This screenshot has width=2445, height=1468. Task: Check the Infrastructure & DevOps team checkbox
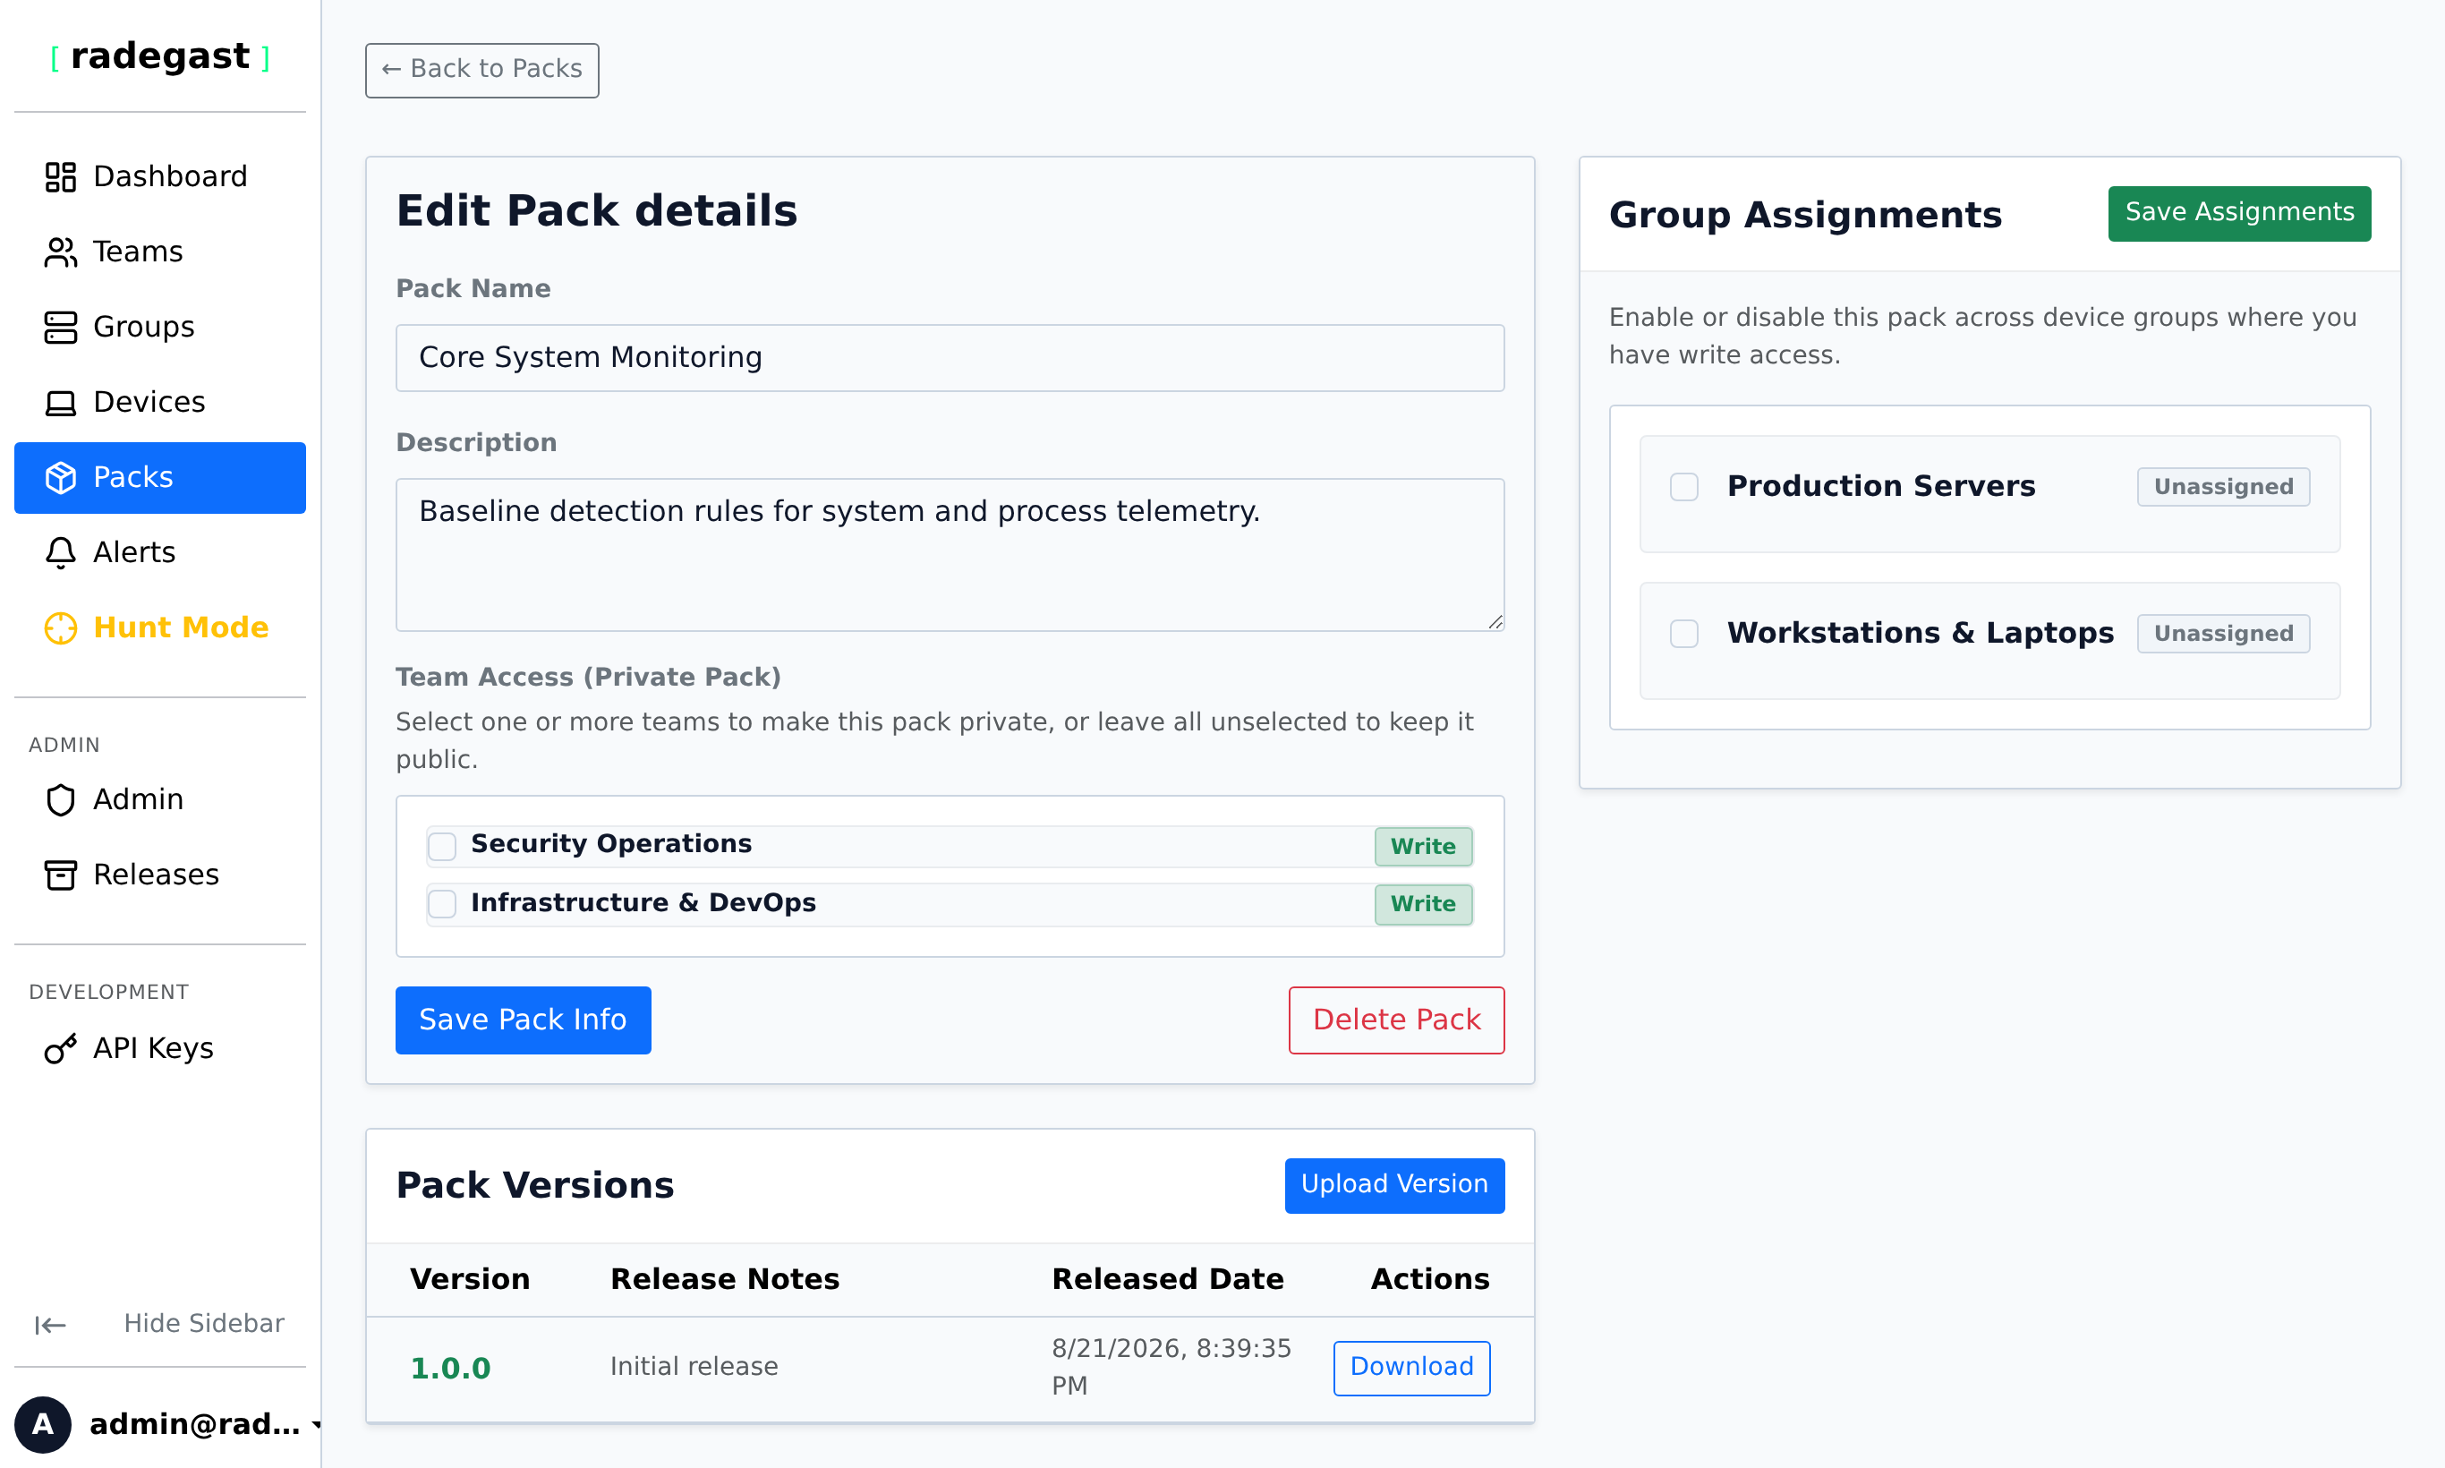pyautogui.click(x=442, y=903)
